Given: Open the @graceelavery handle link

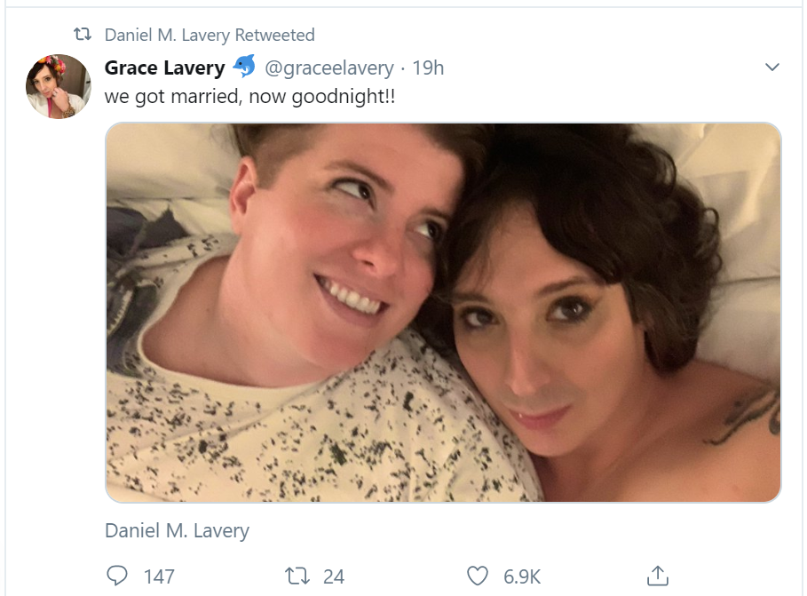Looking at the screenshot, I should click(x=328, y=68).
